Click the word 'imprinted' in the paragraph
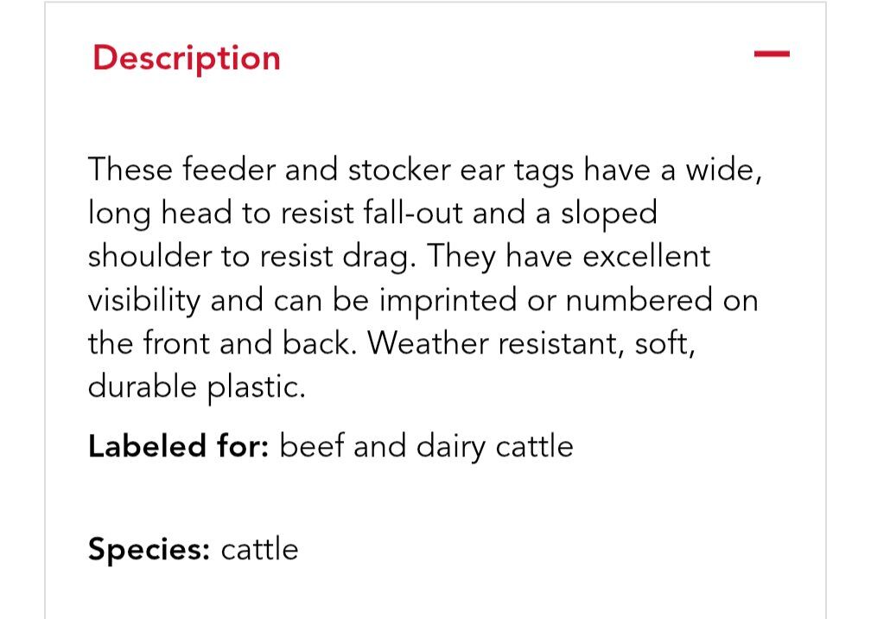The height and width of the screenshot is (619, 871). point(449,301)
